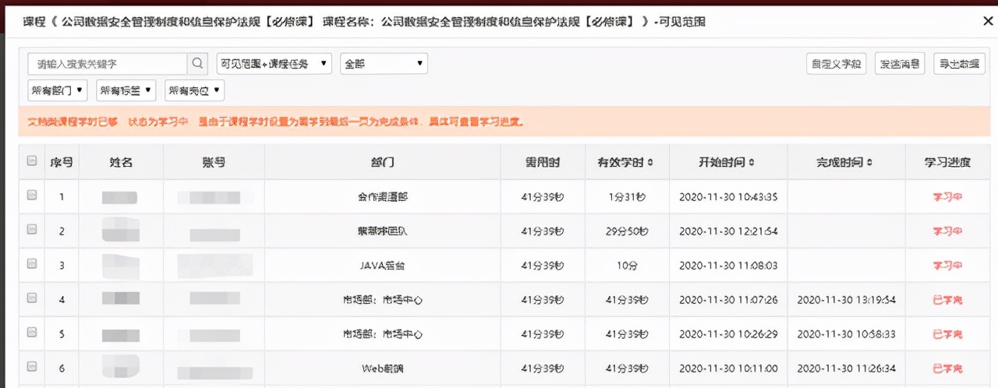This screenshot has width=998, height=388.
Task: Select start time 2020-11-30 11:07:26
Action: pos(728,300)
